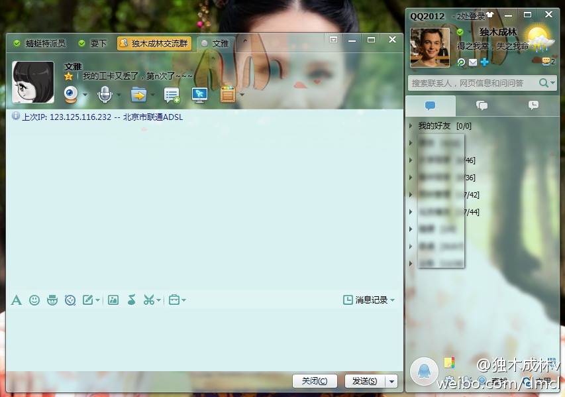
Task: Expand the contact group ending in 36]
Action: [411, 178]
